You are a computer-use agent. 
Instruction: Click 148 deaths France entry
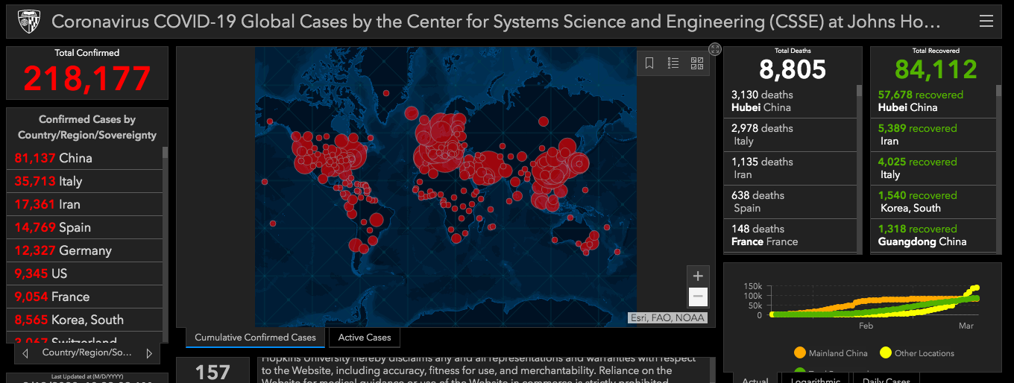tap(790, 235)
